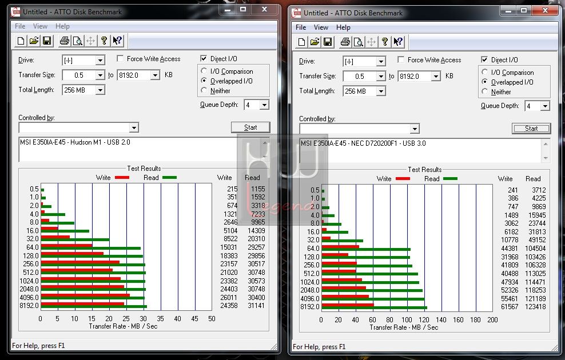Click Save disk icon in left window
Image resolution: width=565 pixels, height=360 pixels.
[47, 41]
